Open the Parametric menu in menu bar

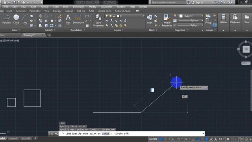[x=106, y=7]
